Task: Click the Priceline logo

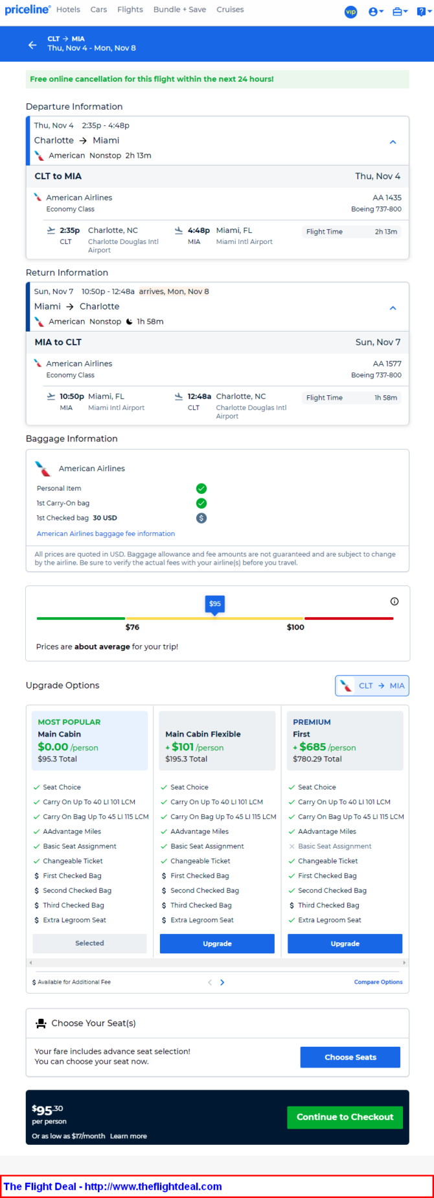Action: (x=28, y=10)
